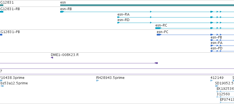Select the esn-RD transcript start exon

tap(119, 23)
